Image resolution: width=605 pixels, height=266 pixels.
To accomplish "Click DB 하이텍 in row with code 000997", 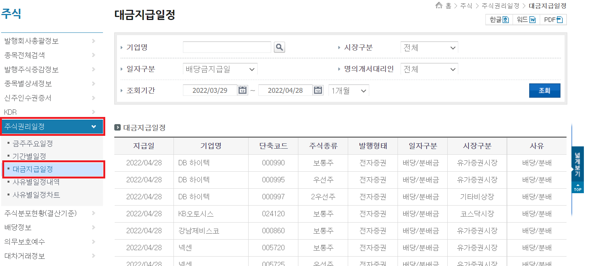I will (x=194, y=197).
